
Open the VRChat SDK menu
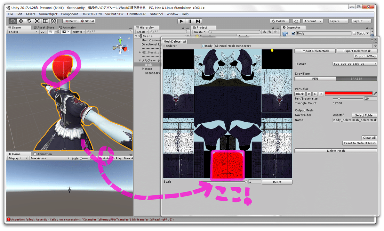click(x=114, y=14)
